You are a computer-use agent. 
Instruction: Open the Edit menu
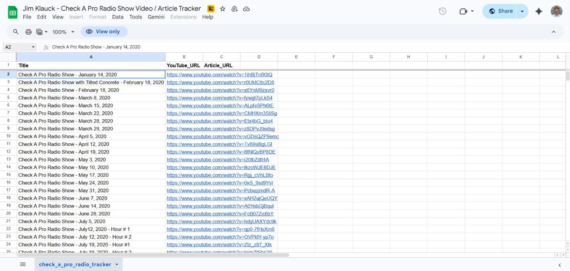(42, 17)
